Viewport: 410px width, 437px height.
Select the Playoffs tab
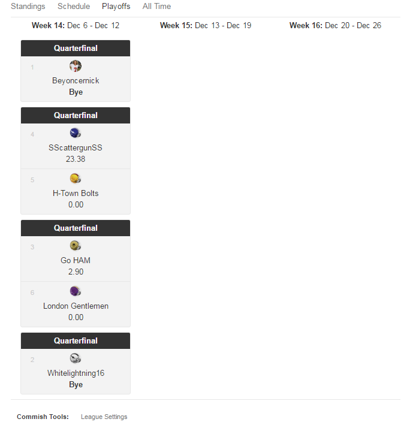click(x=116, y=7)
